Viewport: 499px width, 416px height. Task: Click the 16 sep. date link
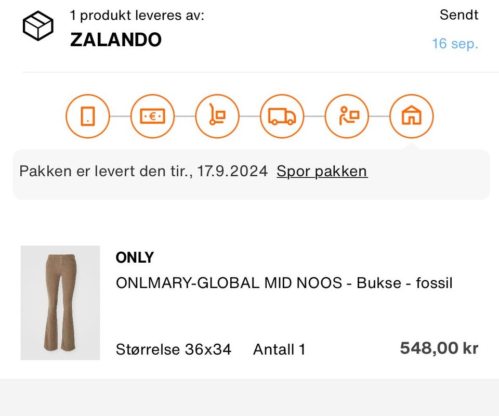(455, 44)
